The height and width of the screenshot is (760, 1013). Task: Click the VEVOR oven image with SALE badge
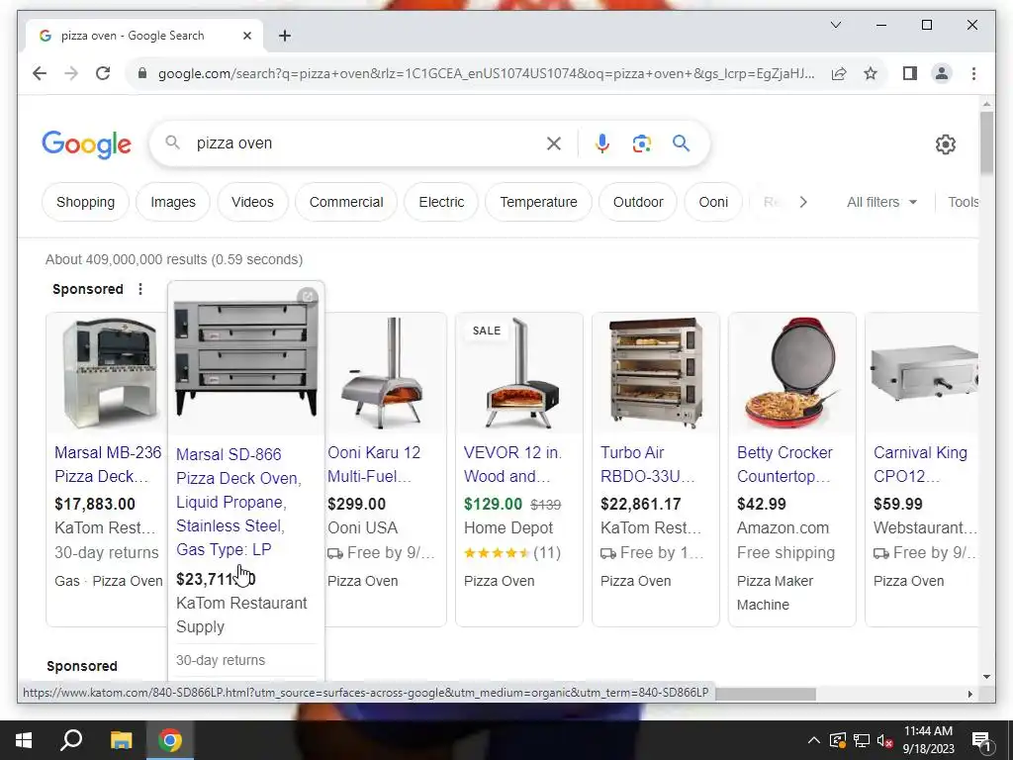coord(518,373)
